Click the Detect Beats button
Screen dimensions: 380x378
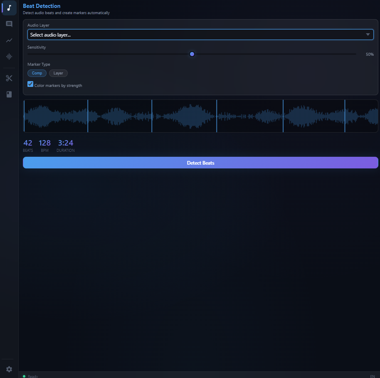(x=200, y=163)
